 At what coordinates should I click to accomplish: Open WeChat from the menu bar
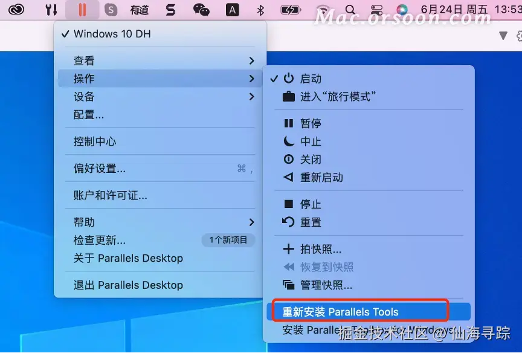point(201,10)
